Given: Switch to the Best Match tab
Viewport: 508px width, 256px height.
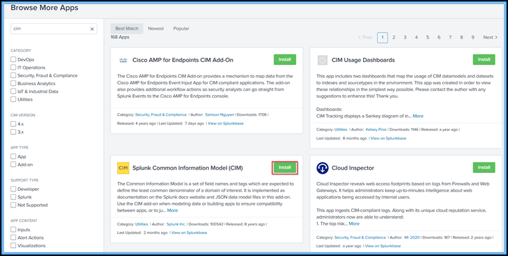Looking at the screenshot, I should (127, 29).
